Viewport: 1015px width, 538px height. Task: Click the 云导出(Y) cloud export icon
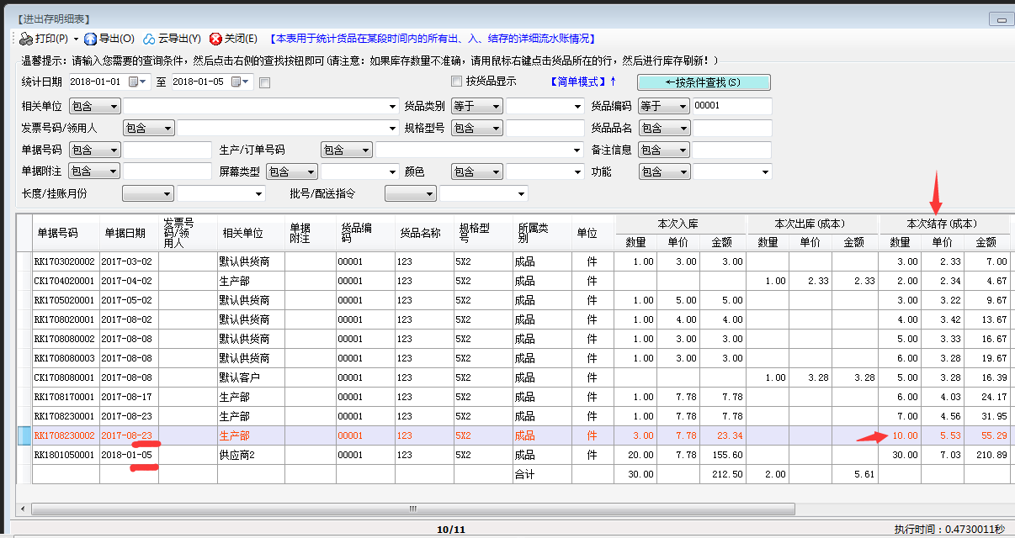(150, 38)
